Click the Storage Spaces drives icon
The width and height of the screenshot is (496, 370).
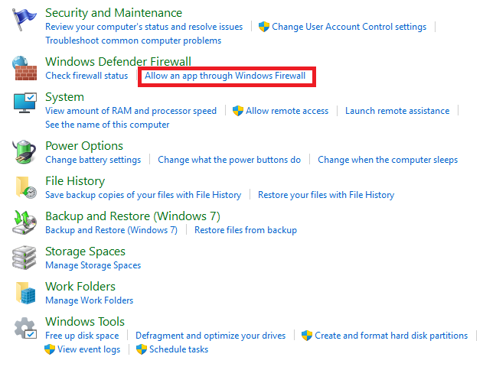[x=24, y=258]
